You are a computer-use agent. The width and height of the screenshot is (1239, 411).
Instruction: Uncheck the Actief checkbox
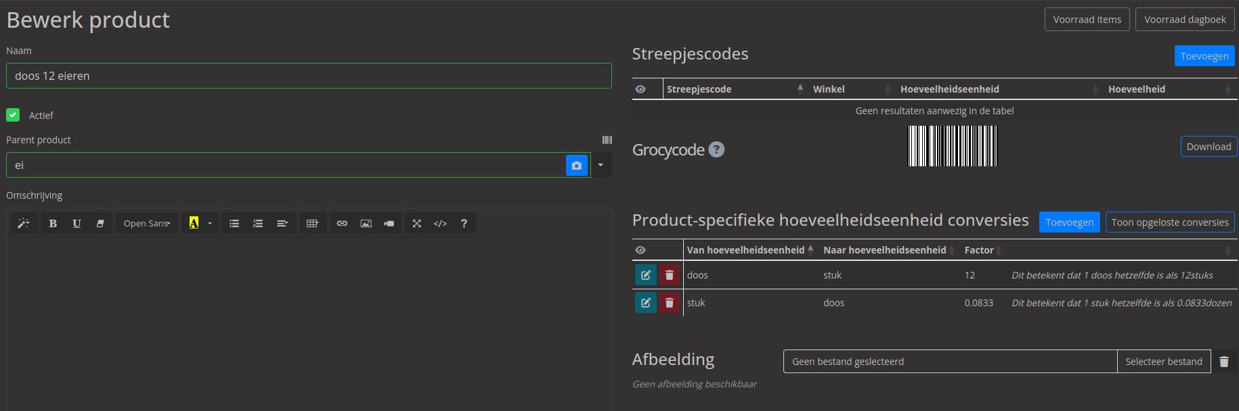[13, 115]
